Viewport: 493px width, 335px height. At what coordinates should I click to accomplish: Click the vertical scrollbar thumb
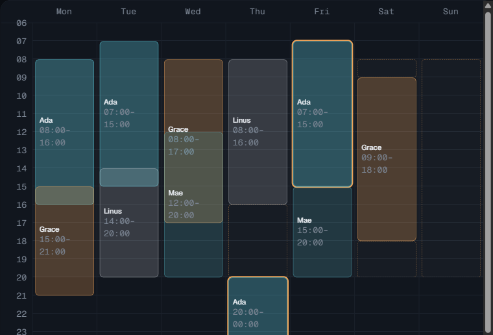click(488, 173)
